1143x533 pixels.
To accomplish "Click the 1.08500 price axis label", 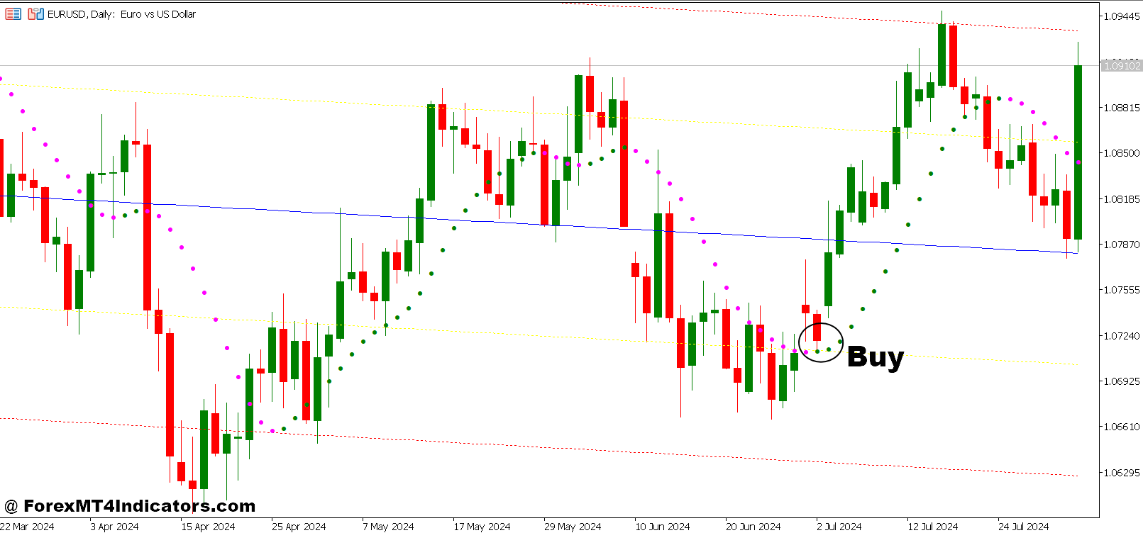I will click(x=1122, y=153).
